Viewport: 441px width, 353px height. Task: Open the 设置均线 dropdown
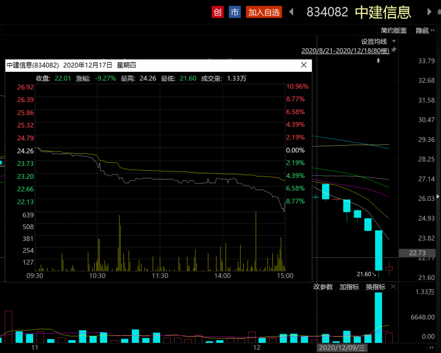[x=378, y=41]
